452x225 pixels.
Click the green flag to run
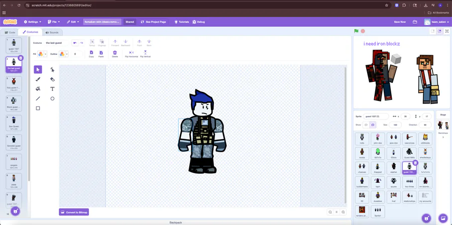pyautogui.click(x=356, y=31)
